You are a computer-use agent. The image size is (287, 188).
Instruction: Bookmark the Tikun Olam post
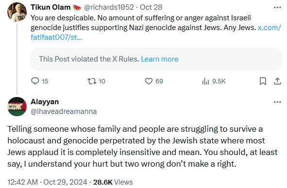263,81
